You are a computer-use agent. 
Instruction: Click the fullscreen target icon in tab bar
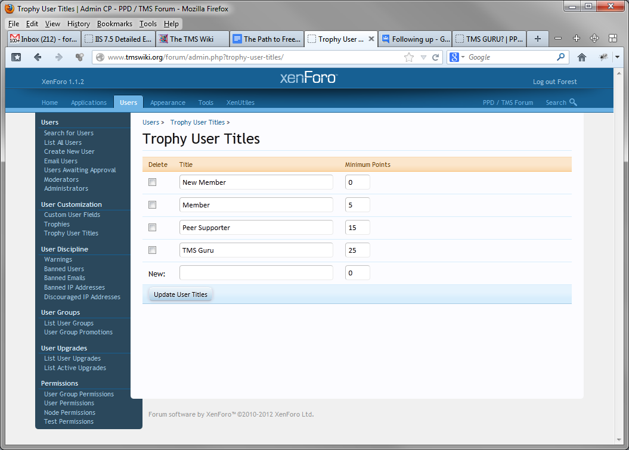pyautogui.click(x=594, y=39)
